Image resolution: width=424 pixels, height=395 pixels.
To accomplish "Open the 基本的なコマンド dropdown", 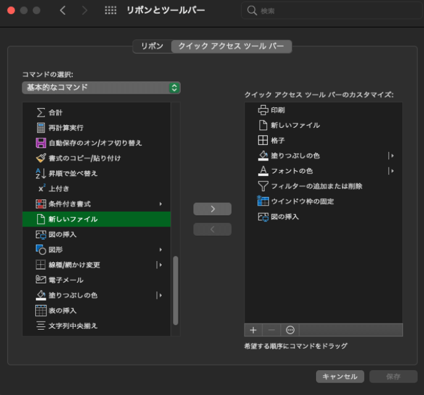I will tap(101, 88).
